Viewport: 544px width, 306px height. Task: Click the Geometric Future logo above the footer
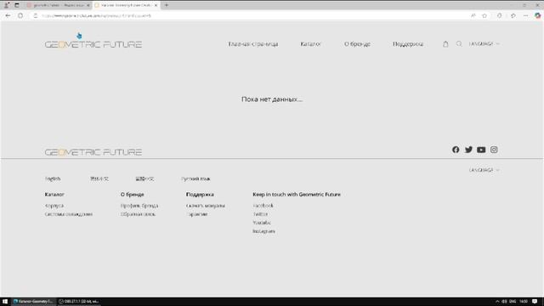pos(93,152)
